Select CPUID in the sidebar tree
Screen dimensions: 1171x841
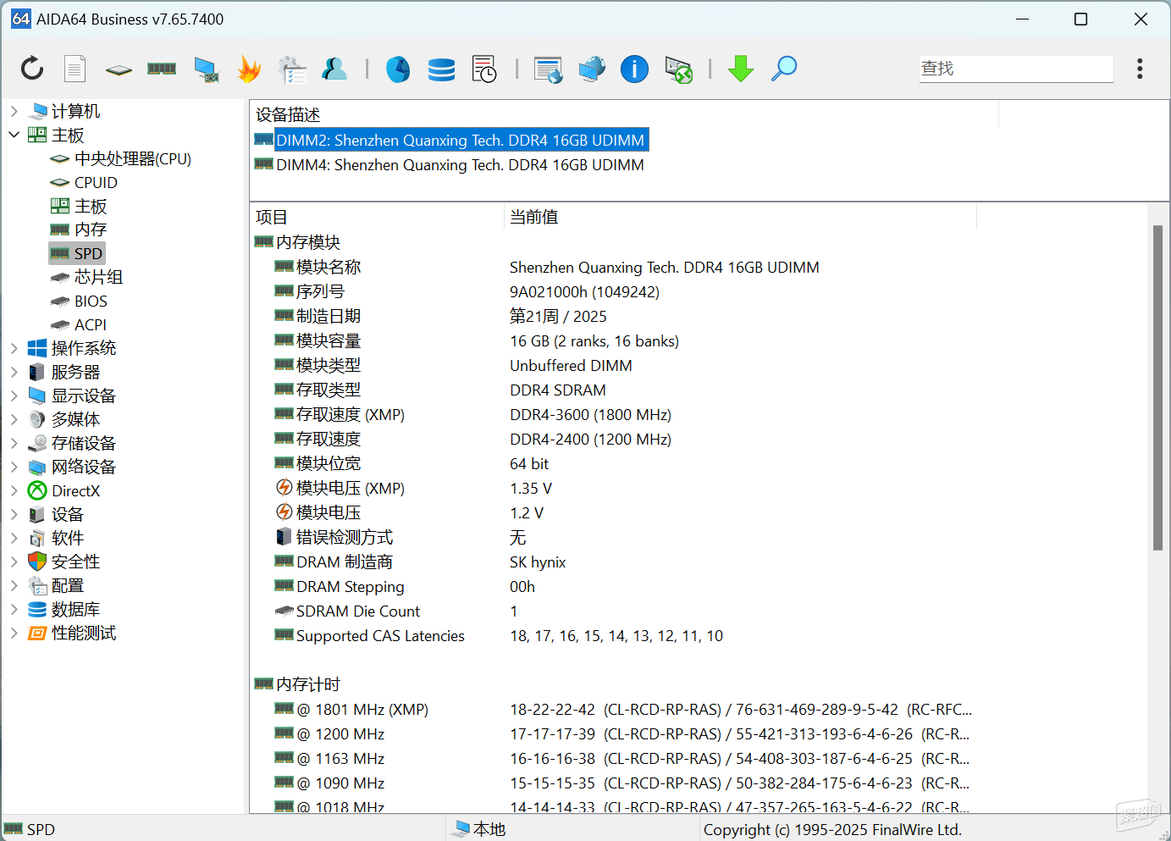96,182
